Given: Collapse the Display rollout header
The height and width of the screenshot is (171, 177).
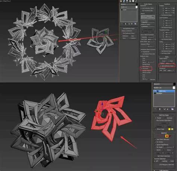Looking at the screenshot, I should point(167,57).
